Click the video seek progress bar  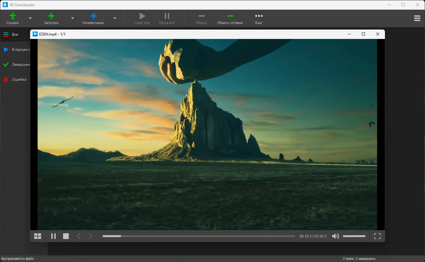pos(199,236)
